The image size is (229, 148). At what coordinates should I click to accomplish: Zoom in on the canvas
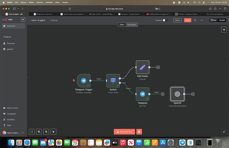tap(39, 132)
